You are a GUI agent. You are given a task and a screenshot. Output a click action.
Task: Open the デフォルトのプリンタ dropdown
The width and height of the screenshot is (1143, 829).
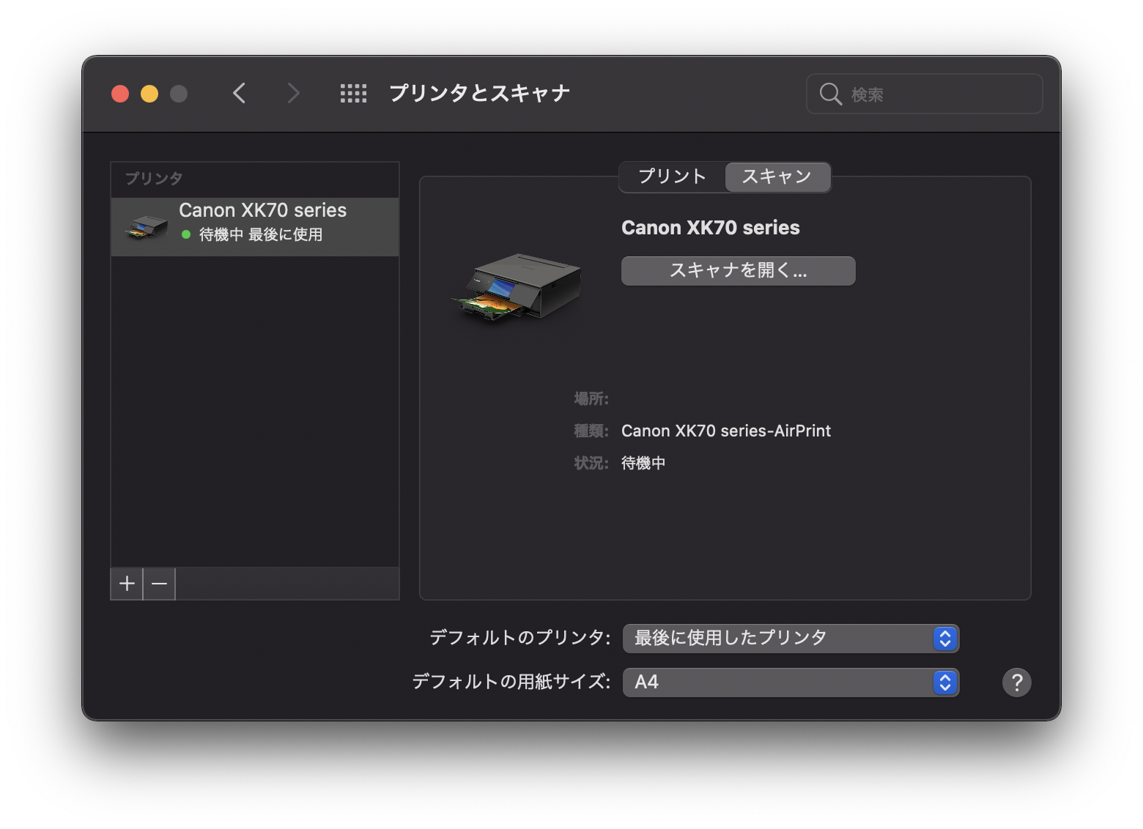(x=791, y=639)
